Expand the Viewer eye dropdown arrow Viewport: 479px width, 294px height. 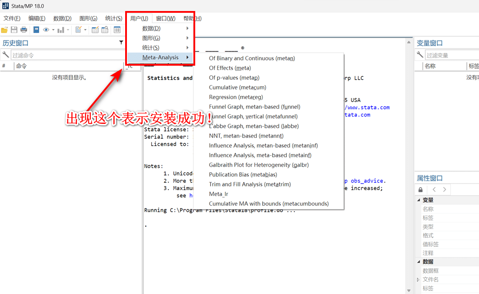53,30
